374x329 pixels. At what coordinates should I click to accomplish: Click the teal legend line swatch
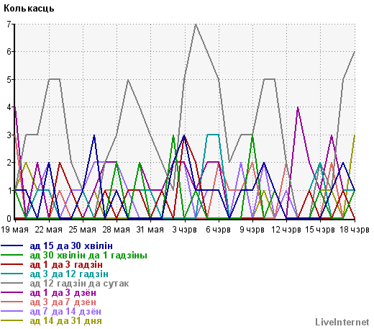[12, 274]
